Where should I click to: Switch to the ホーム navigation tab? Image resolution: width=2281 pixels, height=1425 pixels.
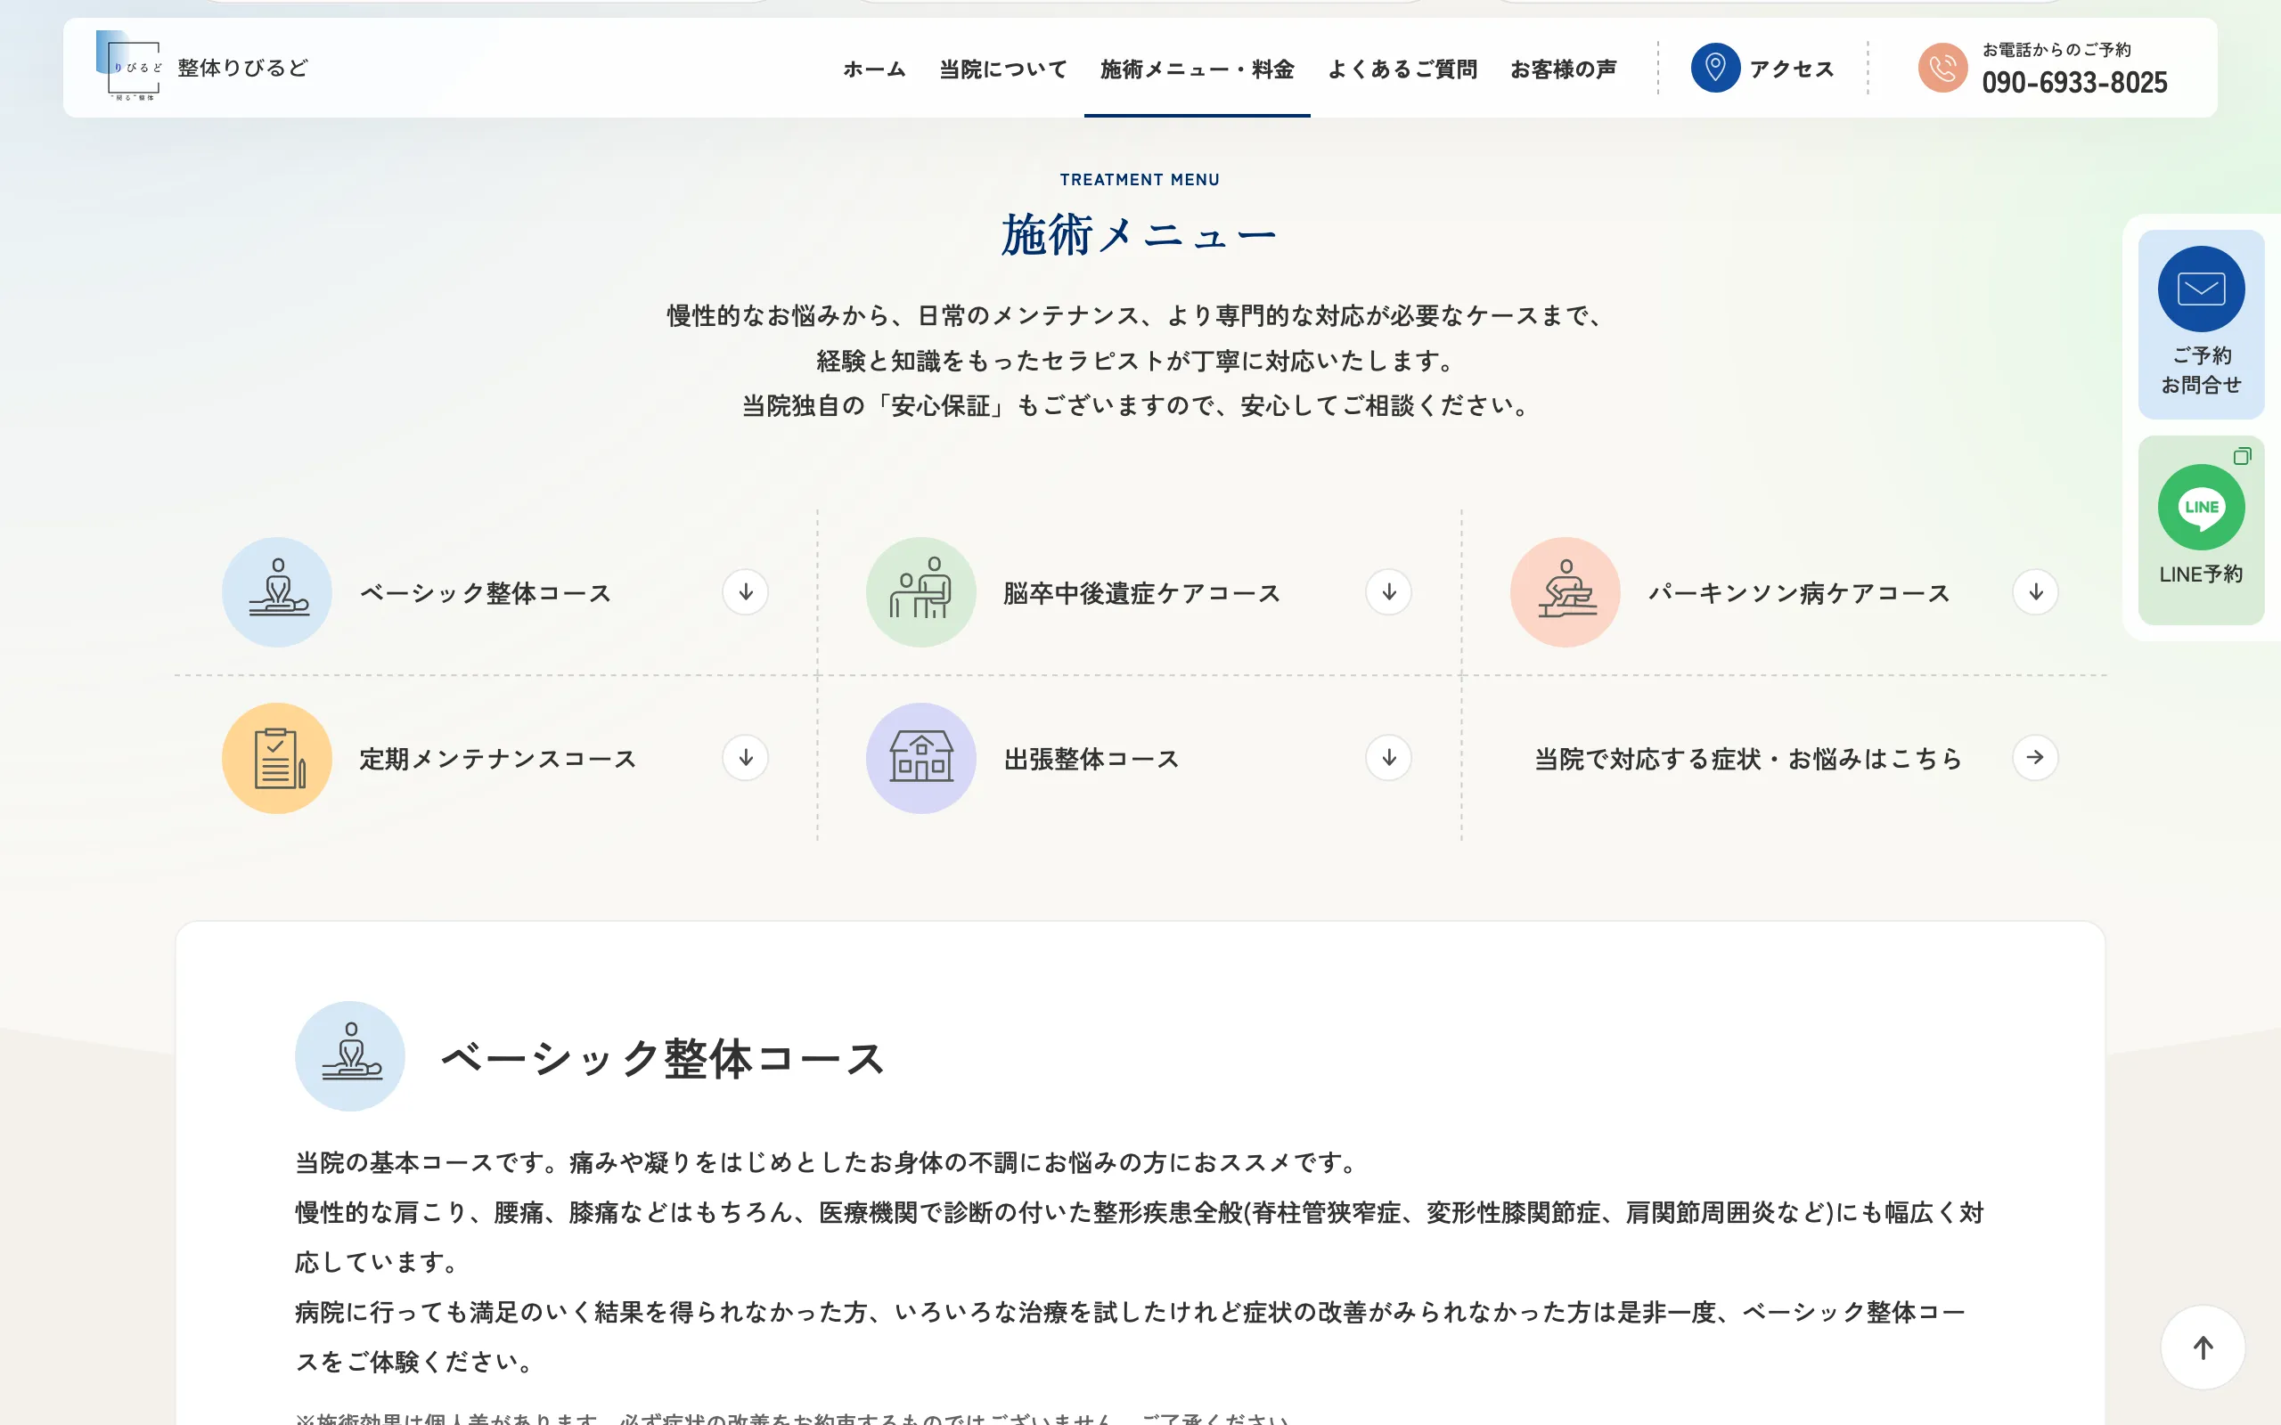tap(872, 69)
